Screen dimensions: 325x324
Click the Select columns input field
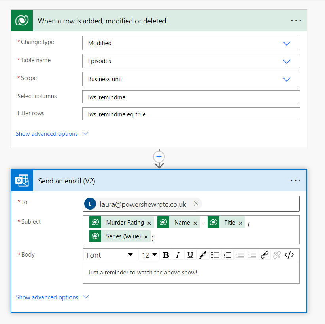pos(191,97)
